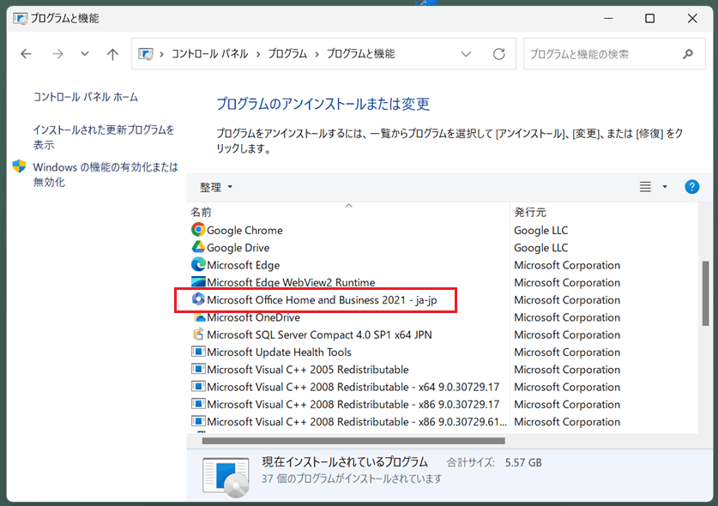The height and width of the screenshot is (506, 718).
Task: Focus the プログラムと機能の検索 search box
Action: (x=614, y=54)
